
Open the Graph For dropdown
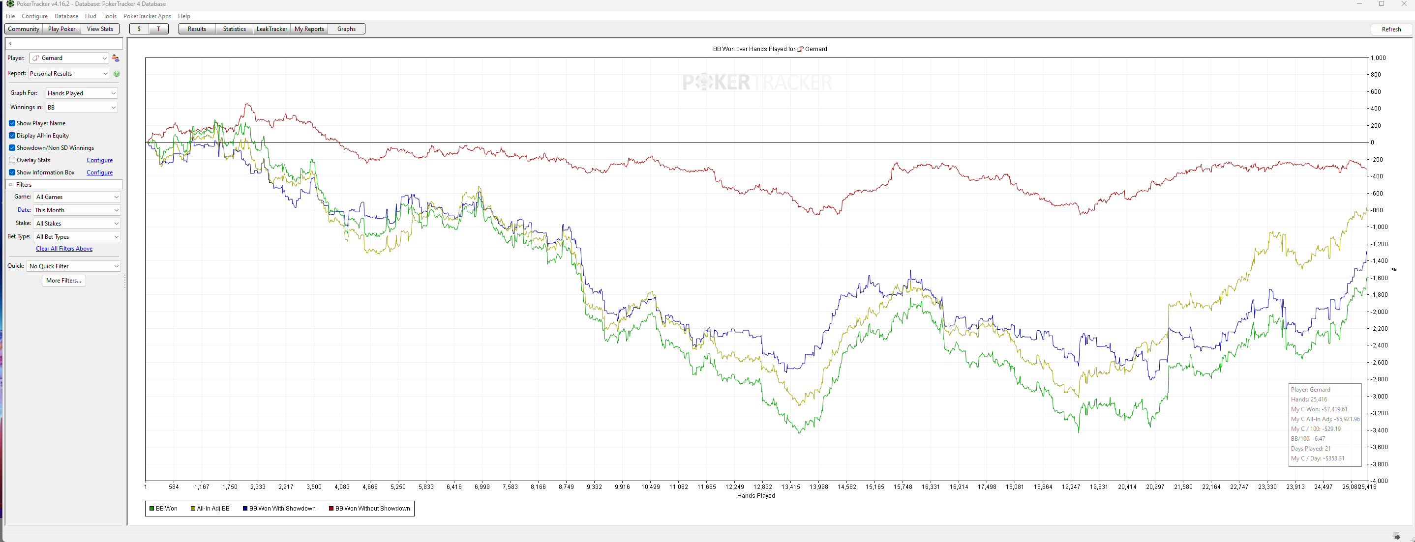point(81,93)
